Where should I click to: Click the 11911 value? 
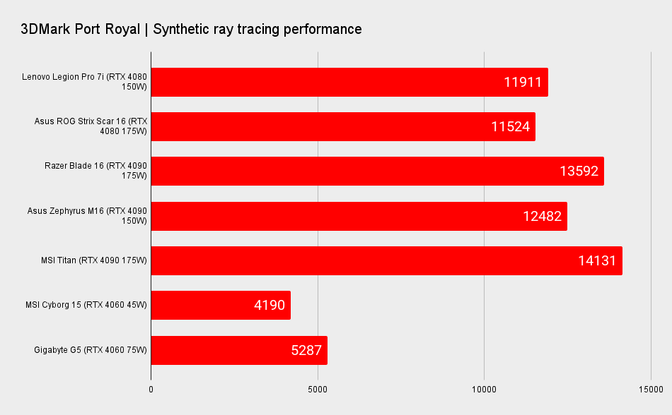coord(523,82)
